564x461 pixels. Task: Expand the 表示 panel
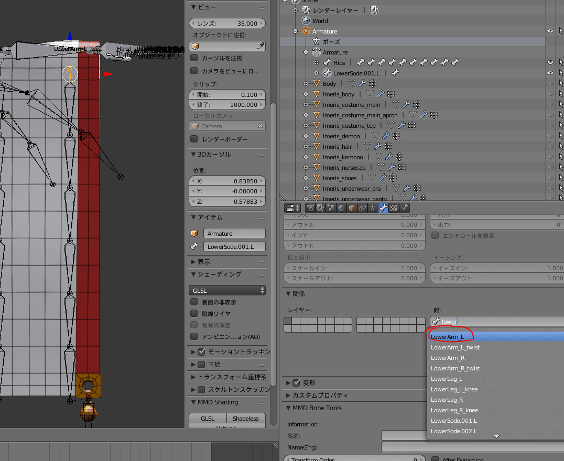pyautogui.click(x=193, y=262)
